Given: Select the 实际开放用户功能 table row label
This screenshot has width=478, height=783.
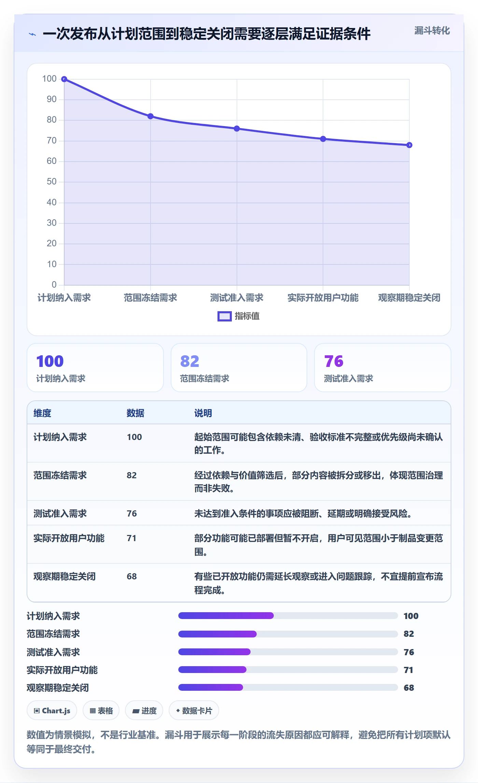Looking at the screenshot, I should click(69, 538).
